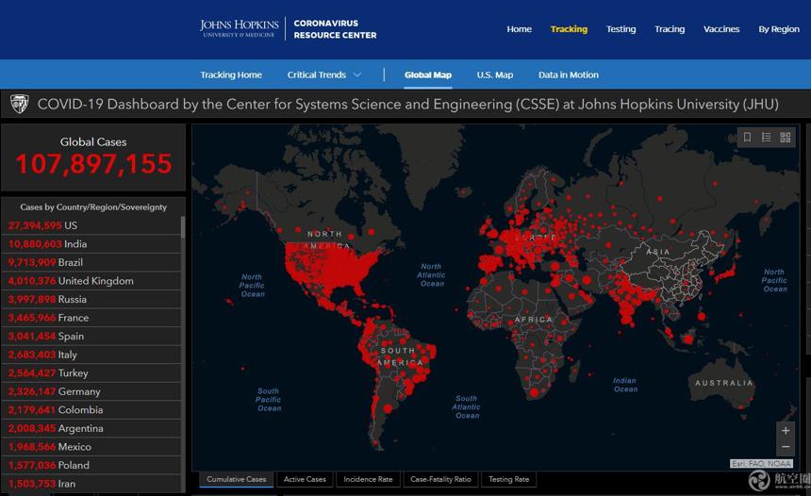Open the Testing section
Viewport: 811px width, 496px height.
point(621,29)
